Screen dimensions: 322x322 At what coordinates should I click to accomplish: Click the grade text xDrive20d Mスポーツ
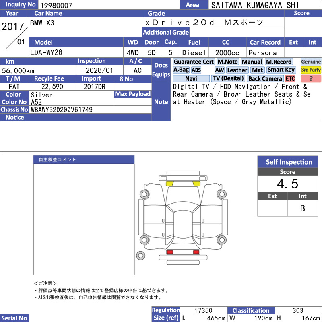pyautogui.click(x=204, y=23)
